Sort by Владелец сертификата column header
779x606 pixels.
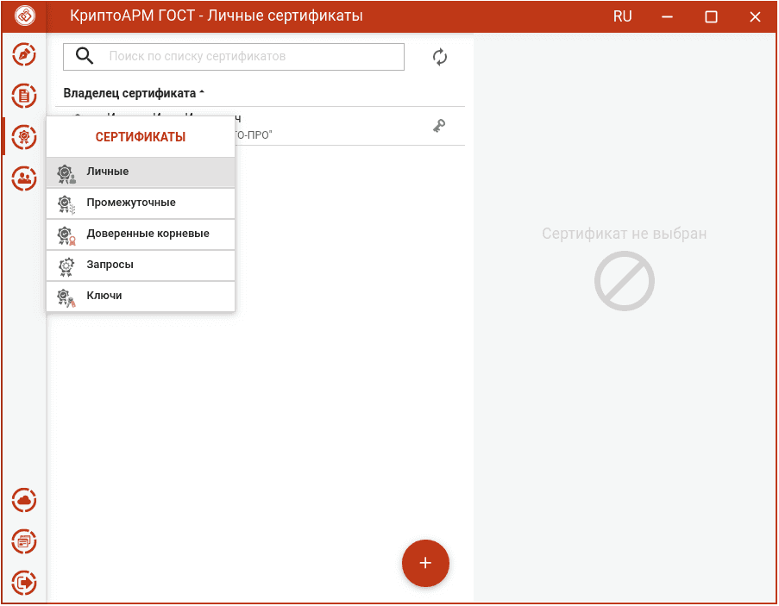pyautogui.click(x=134, y=93)
